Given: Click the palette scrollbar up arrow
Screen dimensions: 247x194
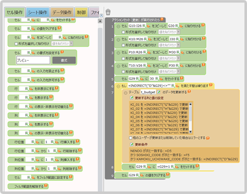Looking at the screenshot, I should tap(100, 21).
